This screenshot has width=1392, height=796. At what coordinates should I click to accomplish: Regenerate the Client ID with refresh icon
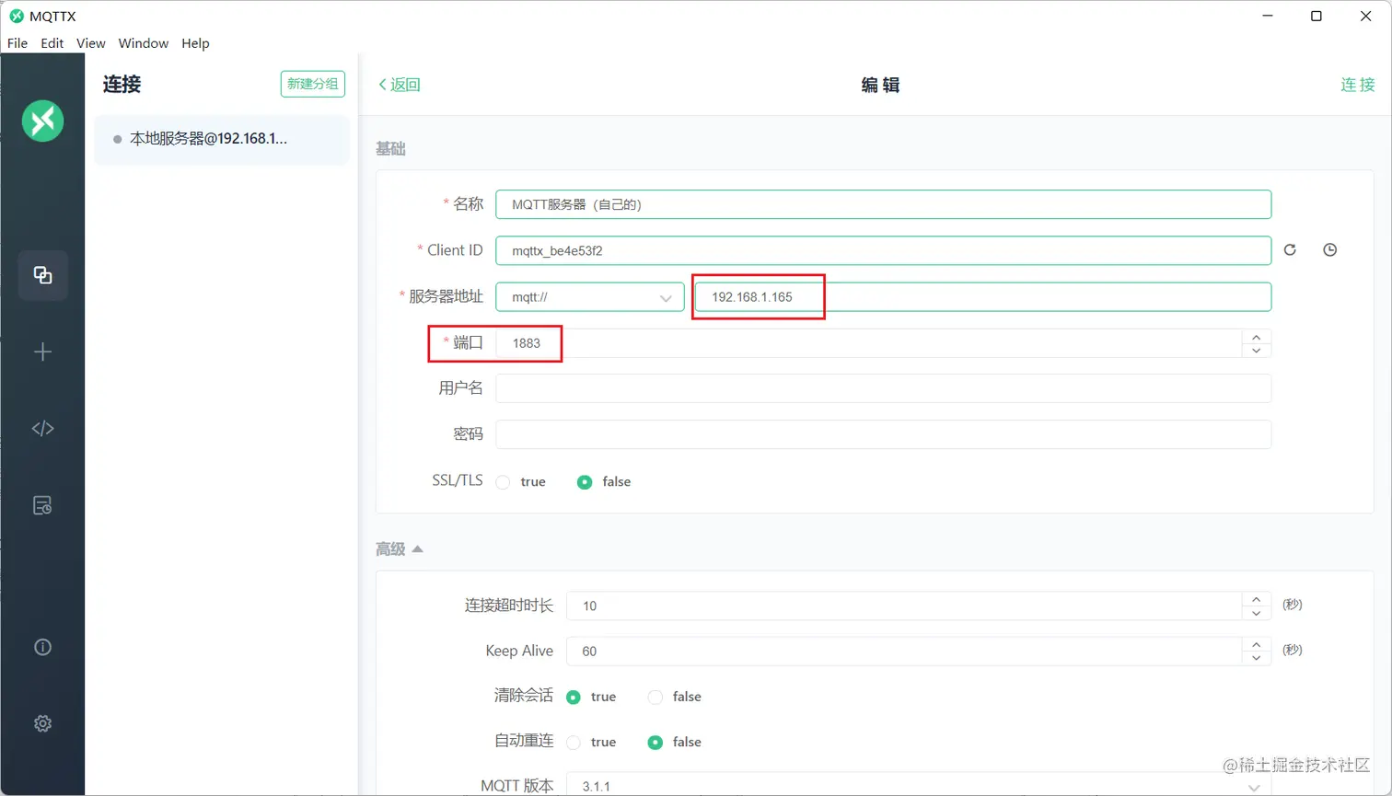click(1290, 250)
